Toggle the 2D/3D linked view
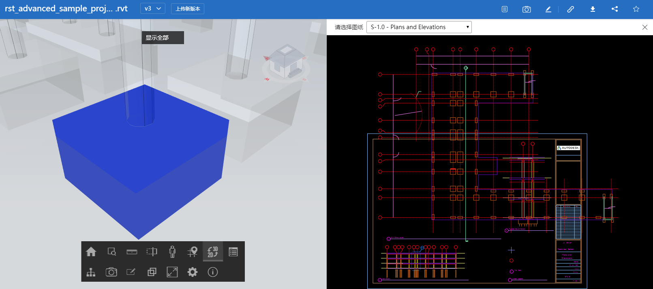 213,252
